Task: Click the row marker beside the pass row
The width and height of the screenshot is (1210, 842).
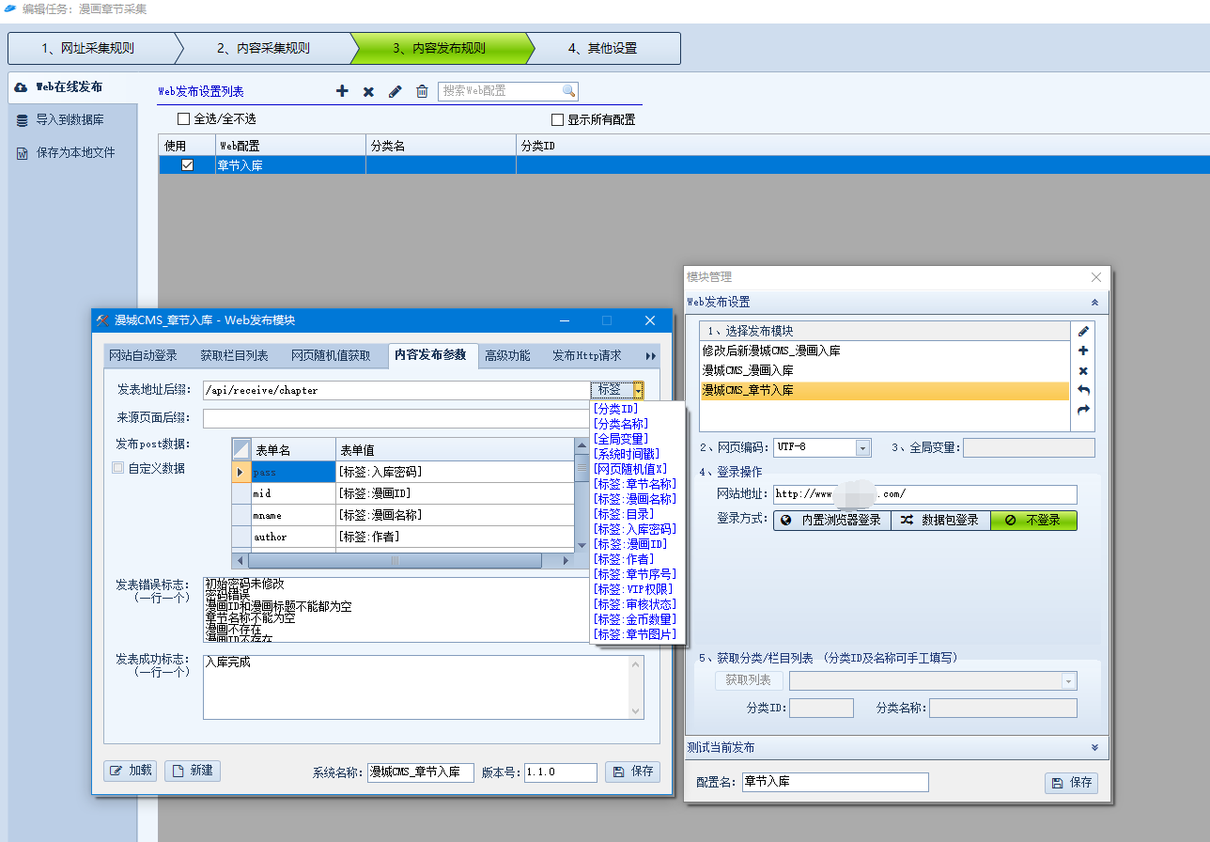Action: 241,472
